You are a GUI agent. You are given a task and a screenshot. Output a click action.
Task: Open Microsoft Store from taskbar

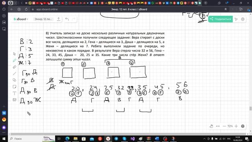[83, 138]
